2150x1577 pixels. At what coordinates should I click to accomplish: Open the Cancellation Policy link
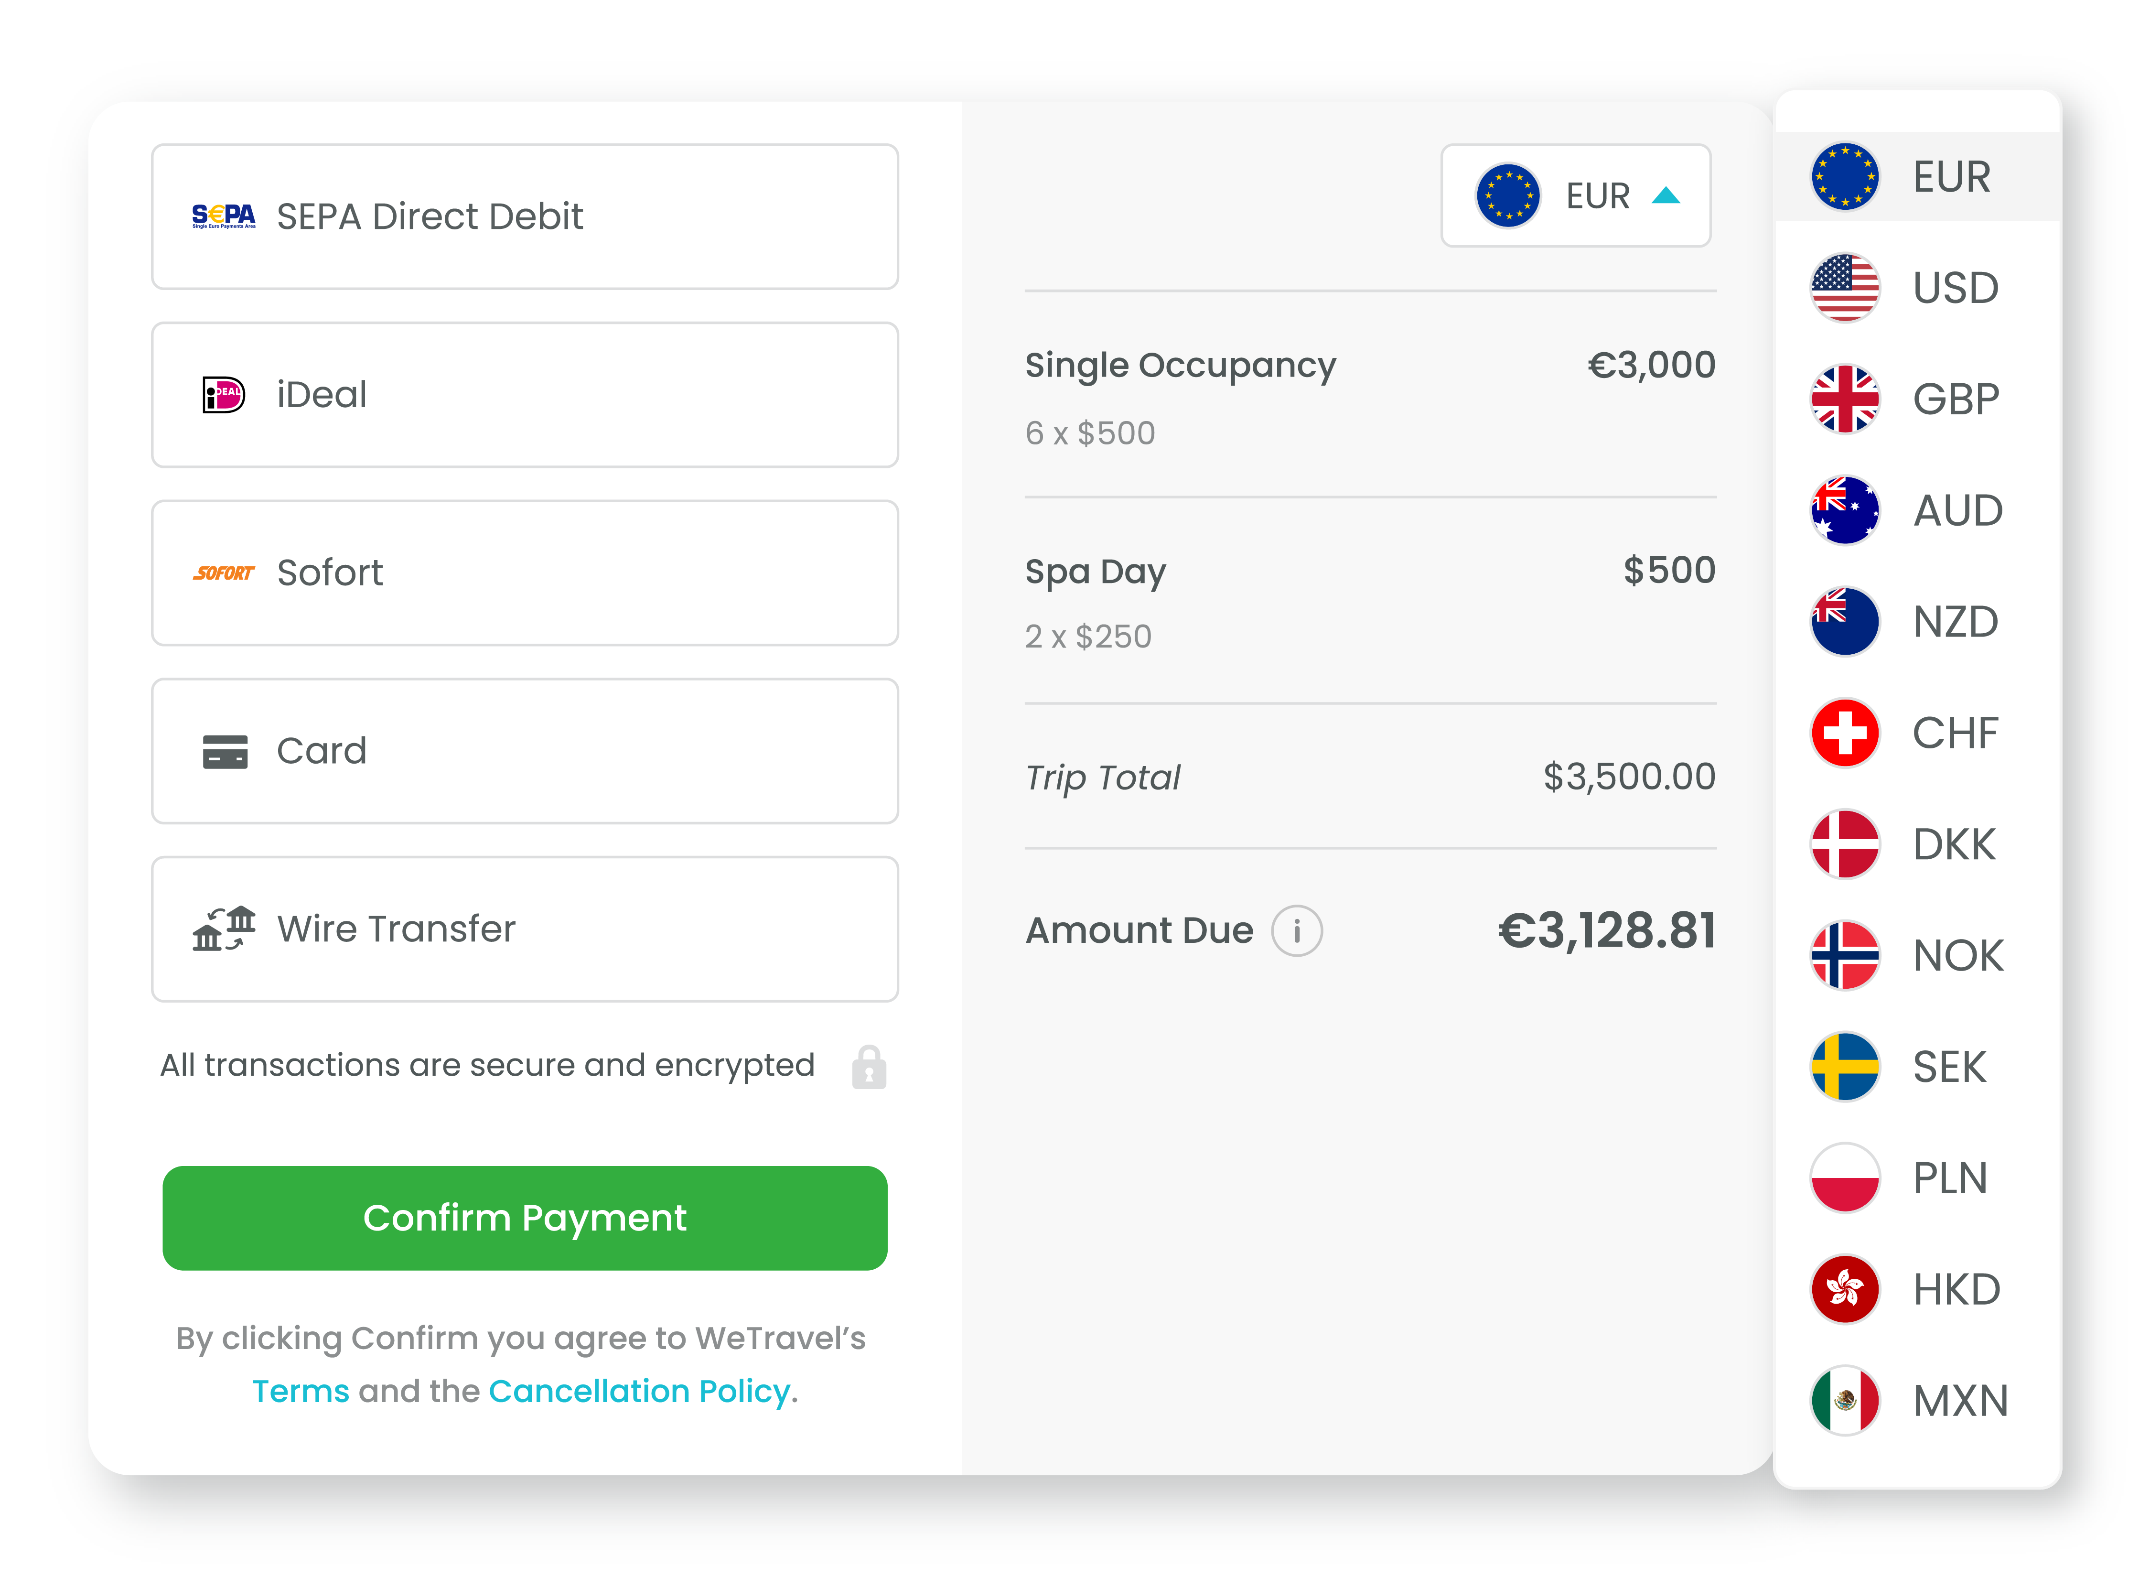tap(638, 1391)
